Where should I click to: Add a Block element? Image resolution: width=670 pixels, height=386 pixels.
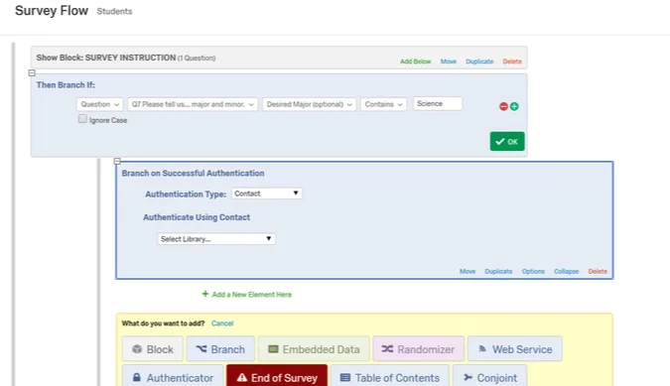click(x=153, y=349)
